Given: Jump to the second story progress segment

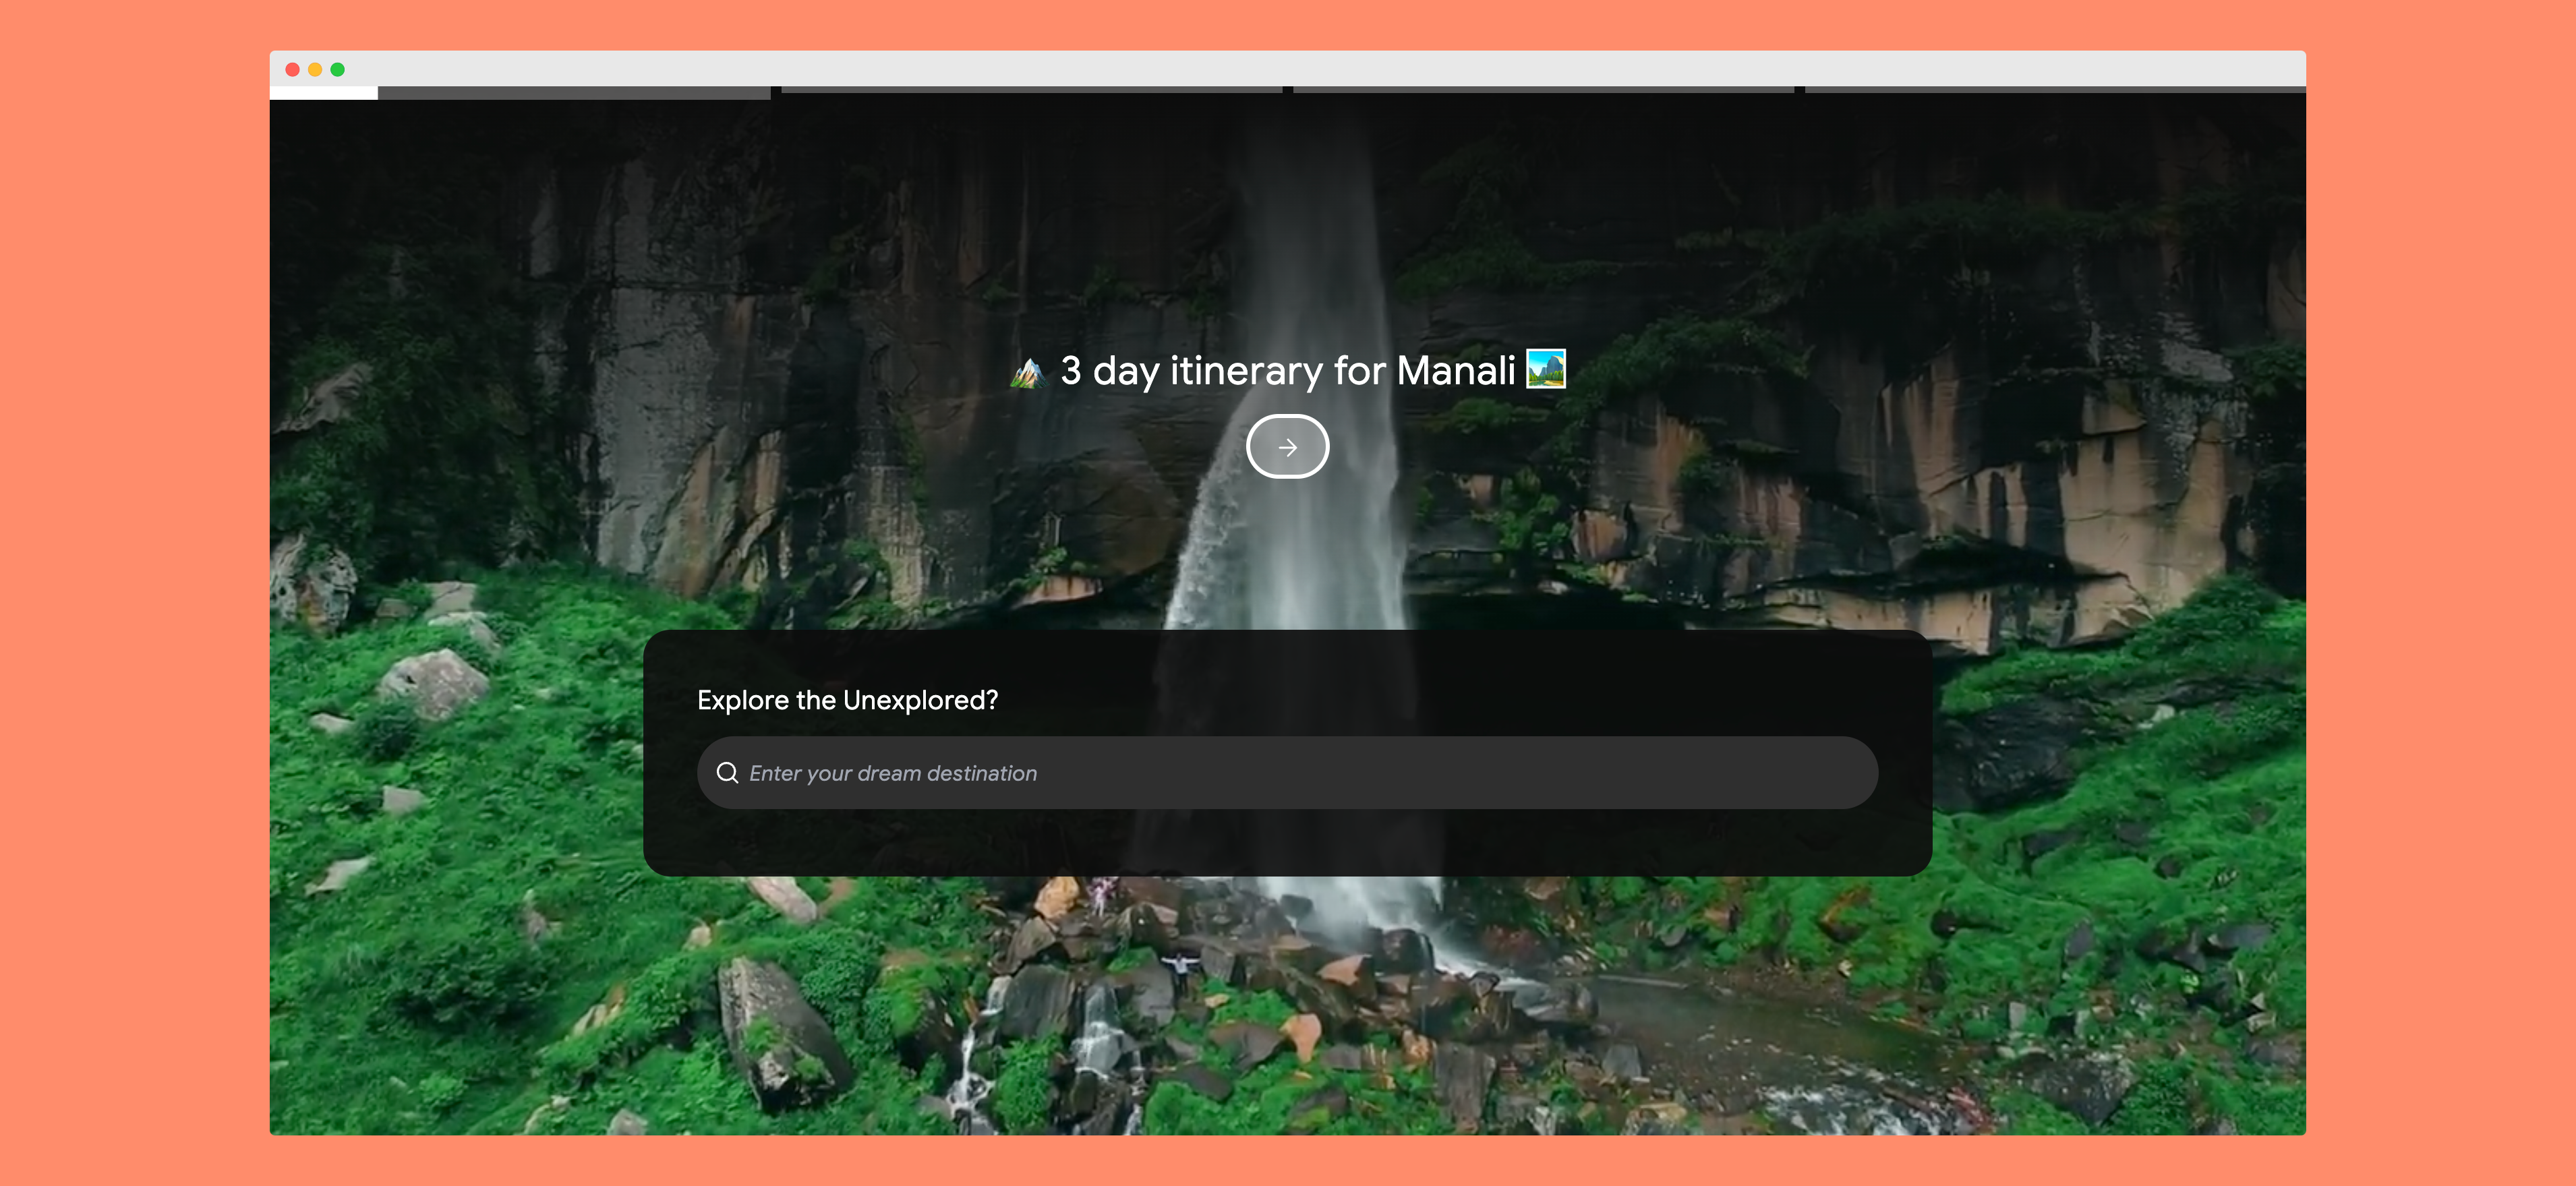Looking at the screenshot, I should point(1031,90).
